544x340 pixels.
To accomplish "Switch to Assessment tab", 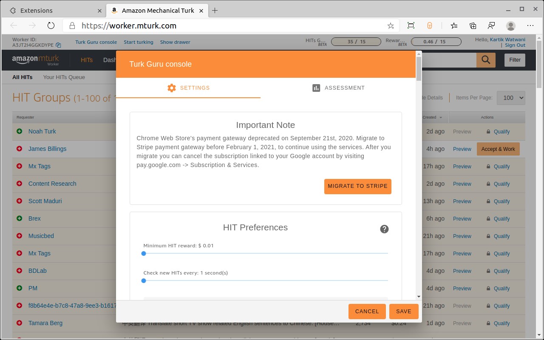I will (x=338, y=88).
